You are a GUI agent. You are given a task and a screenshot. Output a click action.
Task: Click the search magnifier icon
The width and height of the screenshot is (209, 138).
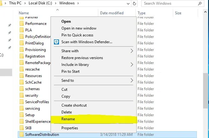click(x=200, y=4)
